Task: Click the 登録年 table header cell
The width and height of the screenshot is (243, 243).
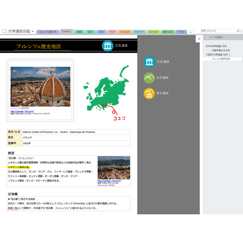Action: (x=14, y=143)
